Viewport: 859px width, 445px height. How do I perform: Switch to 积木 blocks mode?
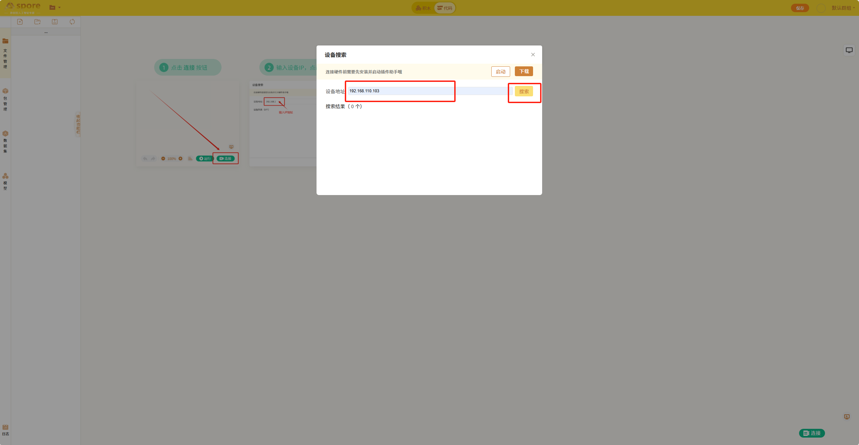click(x=423, y=8)
